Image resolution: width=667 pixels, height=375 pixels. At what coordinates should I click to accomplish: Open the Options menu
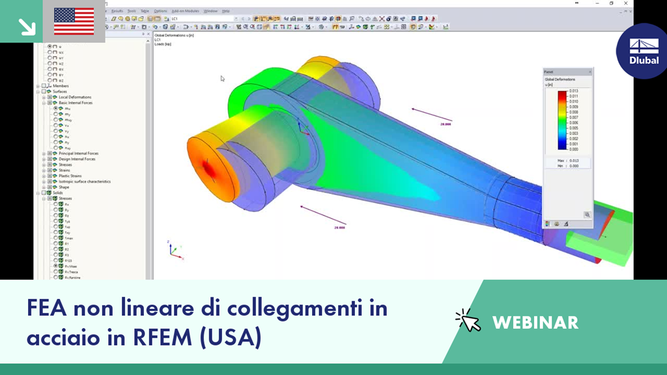(160, 11)
